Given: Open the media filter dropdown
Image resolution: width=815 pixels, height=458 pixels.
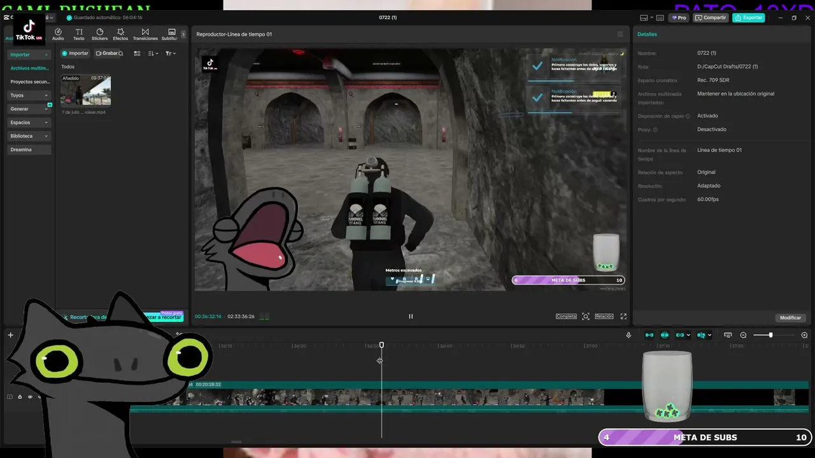Looking at the screenshot, I should [x=170, y=53].
